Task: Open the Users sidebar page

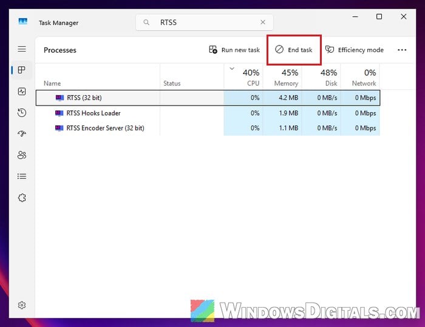Action: coord(22,155)
